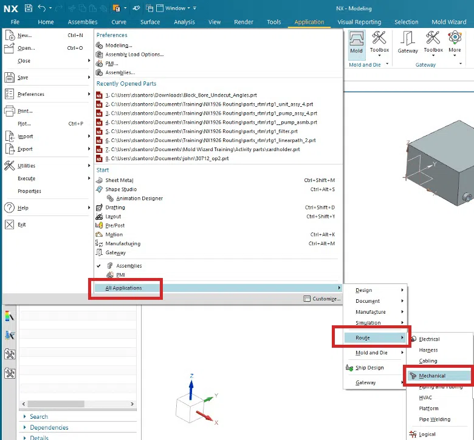Open Assembly Load Options icon
The height and width of the screenshot is (440, 474).
[99, 55]
